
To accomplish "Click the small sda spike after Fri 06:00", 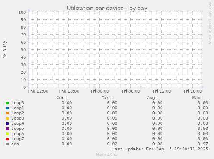I will [x=141, y=87].
